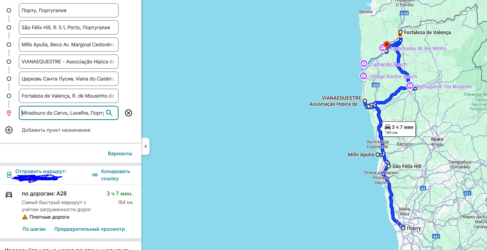Open Предварительный просмотр route preview
This screenshot has height=250, width=487.
(89, 229)
